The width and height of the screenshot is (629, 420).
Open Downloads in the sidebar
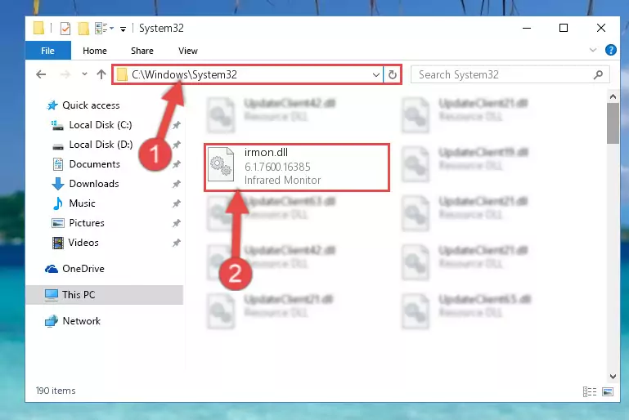(x=94, y=184)
